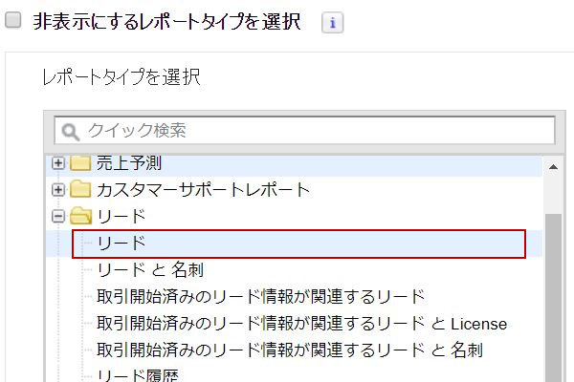Select the report type ending with License
The image size is (574, 382).
301,324
